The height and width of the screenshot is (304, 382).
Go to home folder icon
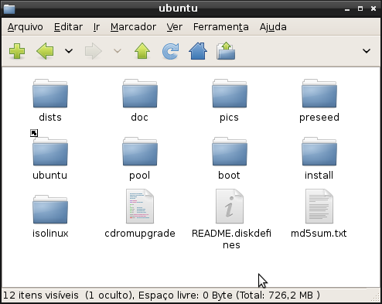click(x=198, y=51)
